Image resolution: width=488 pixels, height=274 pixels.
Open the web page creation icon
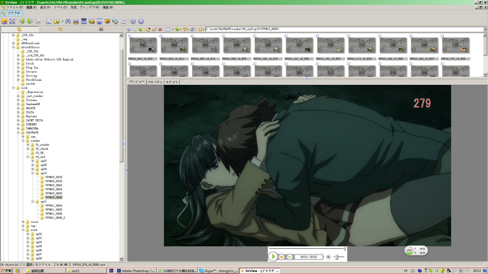point(115,21)
